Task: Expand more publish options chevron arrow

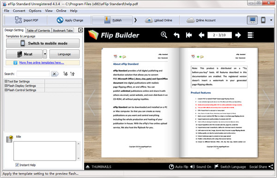Action: point(135,20)
